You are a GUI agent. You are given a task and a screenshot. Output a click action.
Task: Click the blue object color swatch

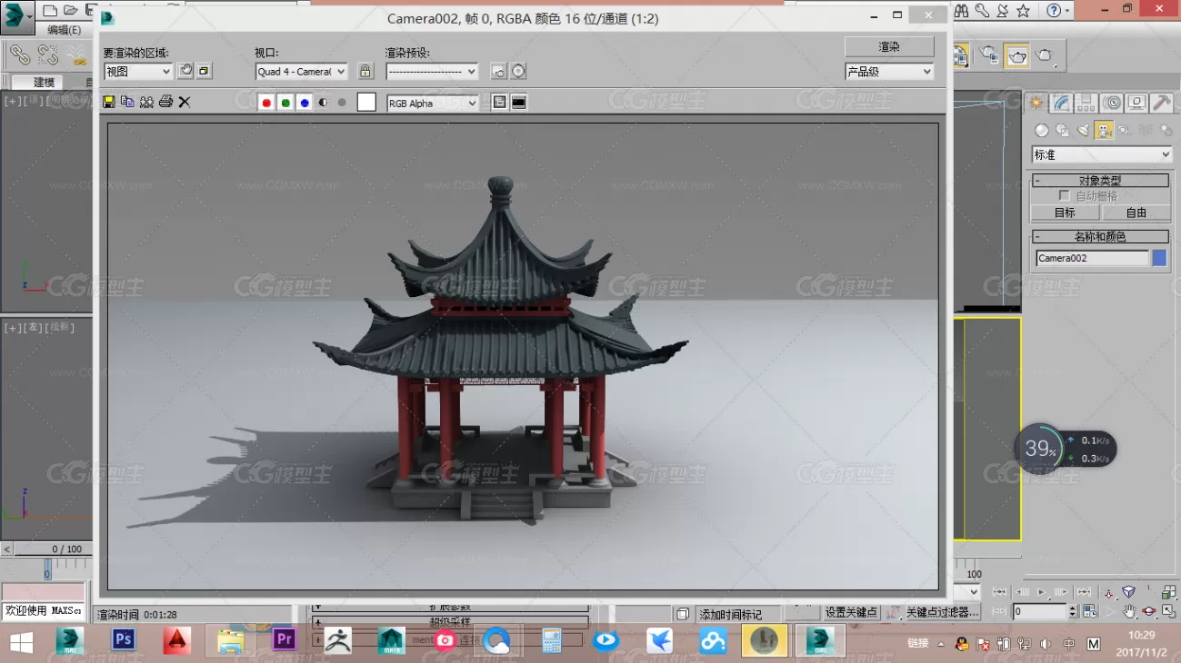click(1159, 258)
